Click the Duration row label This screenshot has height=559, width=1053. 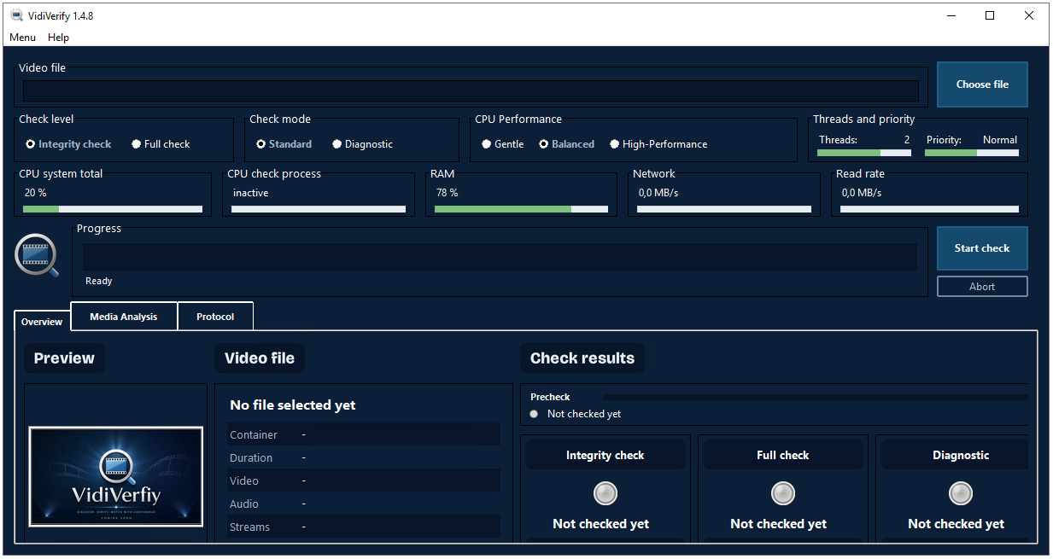tap(251, 458)
